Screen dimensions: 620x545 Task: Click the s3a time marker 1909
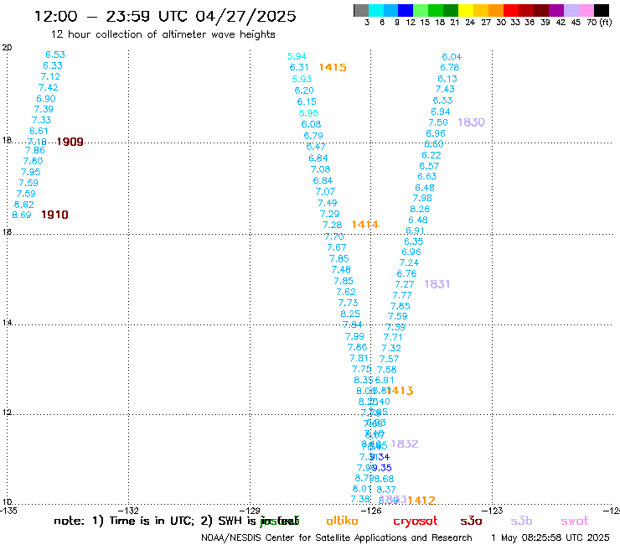[x=70, y=142]
